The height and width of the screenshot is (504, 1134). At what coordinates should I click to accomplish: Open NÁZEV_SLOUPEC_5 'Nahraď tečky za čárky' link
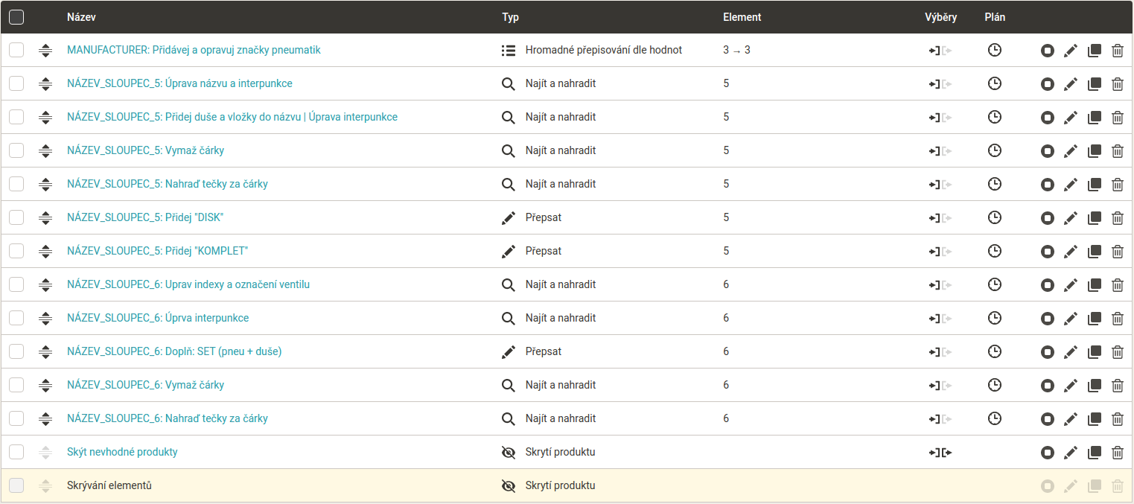click(167, 184)
